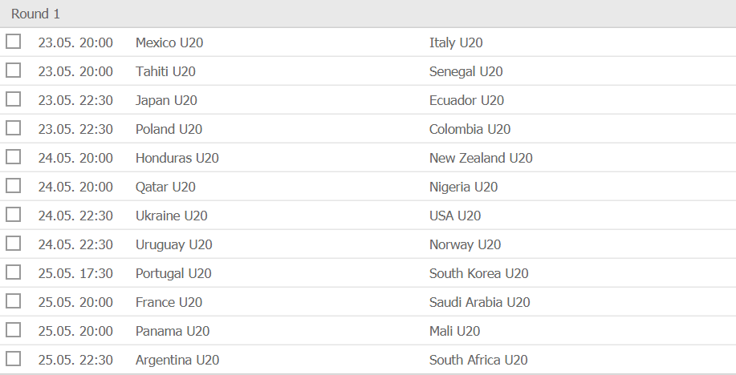The height and width of the screenshot is (375, 736).
Task: Click the New Zealand U20 team name
Action: click(x=481, y=158)
